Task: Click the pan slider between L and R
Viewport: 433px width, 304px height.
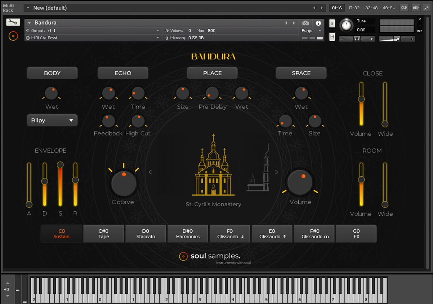Action: click(x=357, y=39)
